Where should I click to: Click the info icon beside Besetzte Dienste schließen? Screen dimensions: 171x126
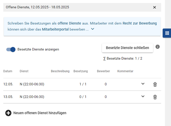pos(157,47)
